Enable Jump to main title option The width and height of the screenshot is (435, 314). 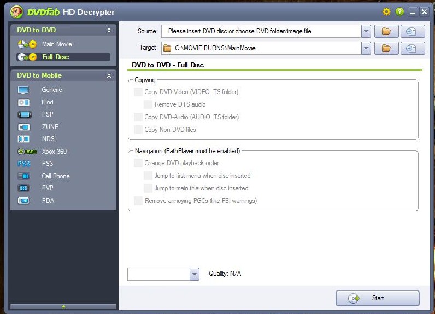pyautogui.click(x=148, y=188)
